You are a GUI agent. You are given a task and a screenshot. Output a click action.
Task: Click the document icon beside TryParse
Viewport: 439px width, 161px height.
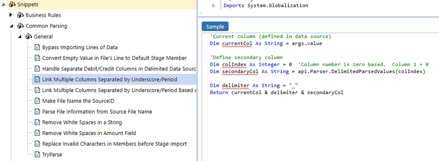click(x=37, y=154)
